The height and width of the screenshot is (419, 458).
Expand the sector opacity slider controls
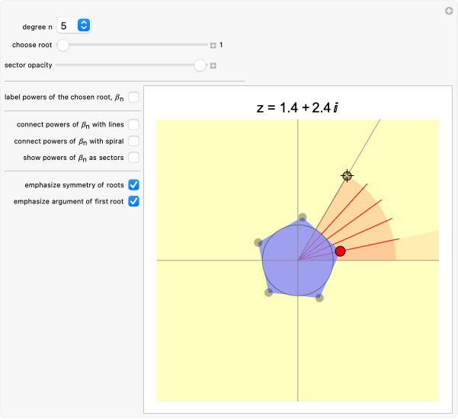tap(213, 66)
